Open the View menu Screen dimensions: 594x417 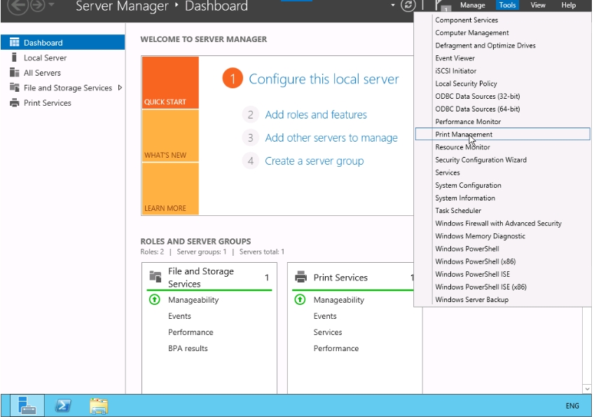(537, 6)
